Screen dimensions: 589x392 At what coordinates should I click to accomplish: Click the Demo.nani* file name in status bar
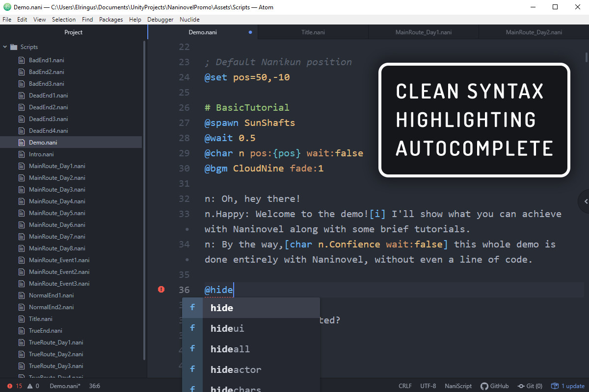coord(66,386)
